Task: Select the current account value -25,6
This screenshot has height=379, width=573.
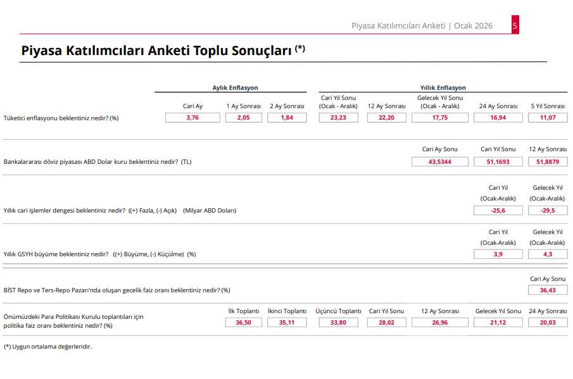Action: (498, 210)
